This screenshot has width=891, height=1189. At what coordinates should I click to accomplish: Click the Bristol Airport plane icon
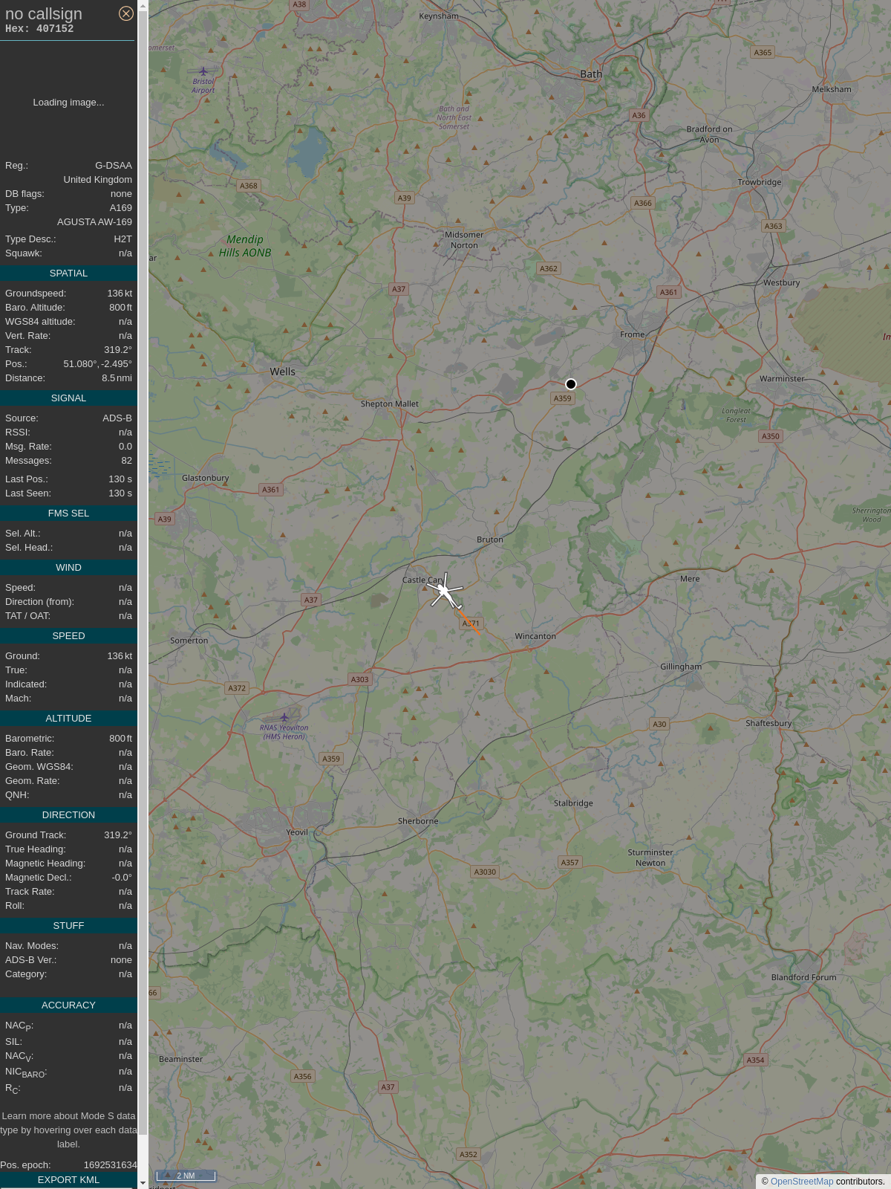203,71
